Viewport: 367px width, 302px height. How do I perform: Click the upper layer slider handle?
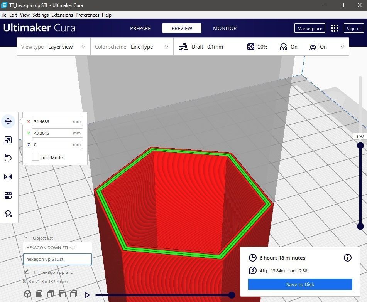(x=360, y=146)
